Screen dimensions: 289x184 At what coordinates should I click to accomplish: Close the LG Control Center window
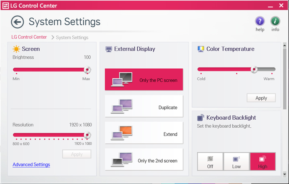tap(281, 5)
